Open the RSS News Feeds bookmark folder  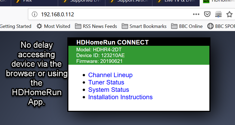96,26
